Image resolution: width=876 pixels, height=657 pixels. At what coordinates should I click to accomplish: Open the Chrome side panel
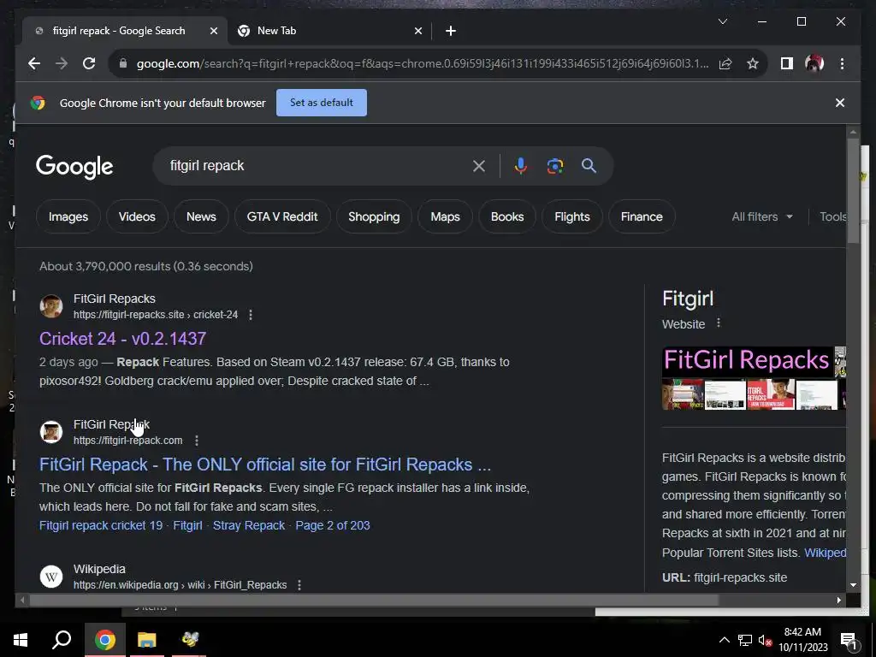787,63
